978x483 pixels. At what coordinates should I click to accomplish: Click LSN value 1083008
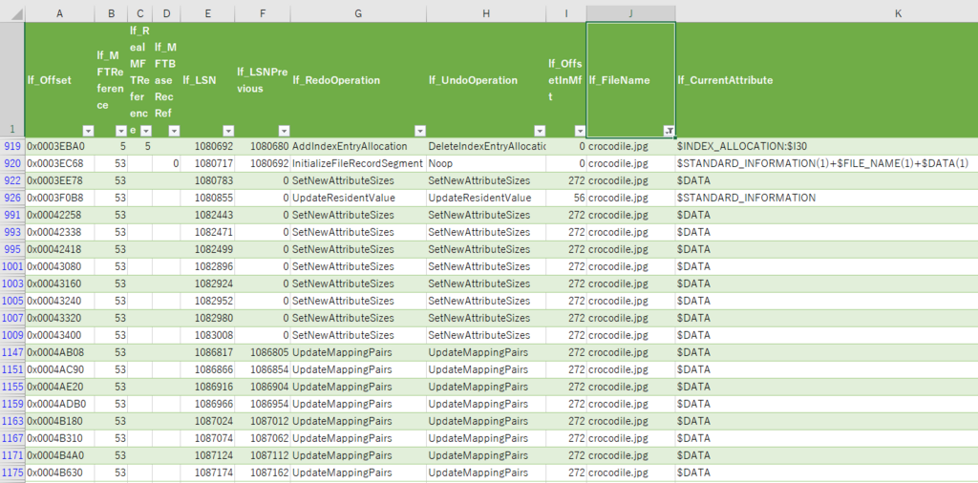point(207,335)
